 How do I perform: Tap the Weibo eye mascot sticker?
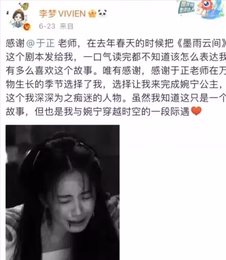[209, 9]
